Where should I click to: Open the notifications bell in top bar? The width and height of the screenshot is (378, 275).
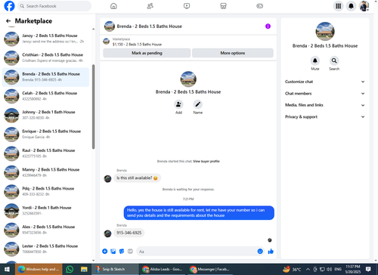(351, 6)
